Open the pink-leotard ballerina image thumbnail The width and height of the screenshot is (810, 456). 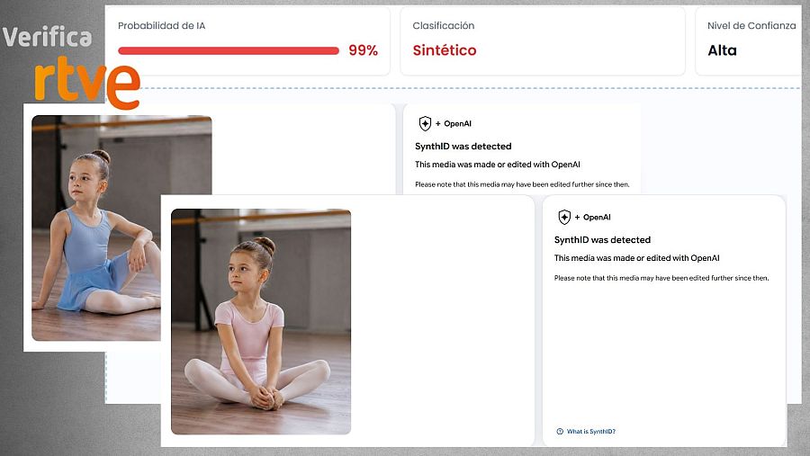(x=261, y=321)
